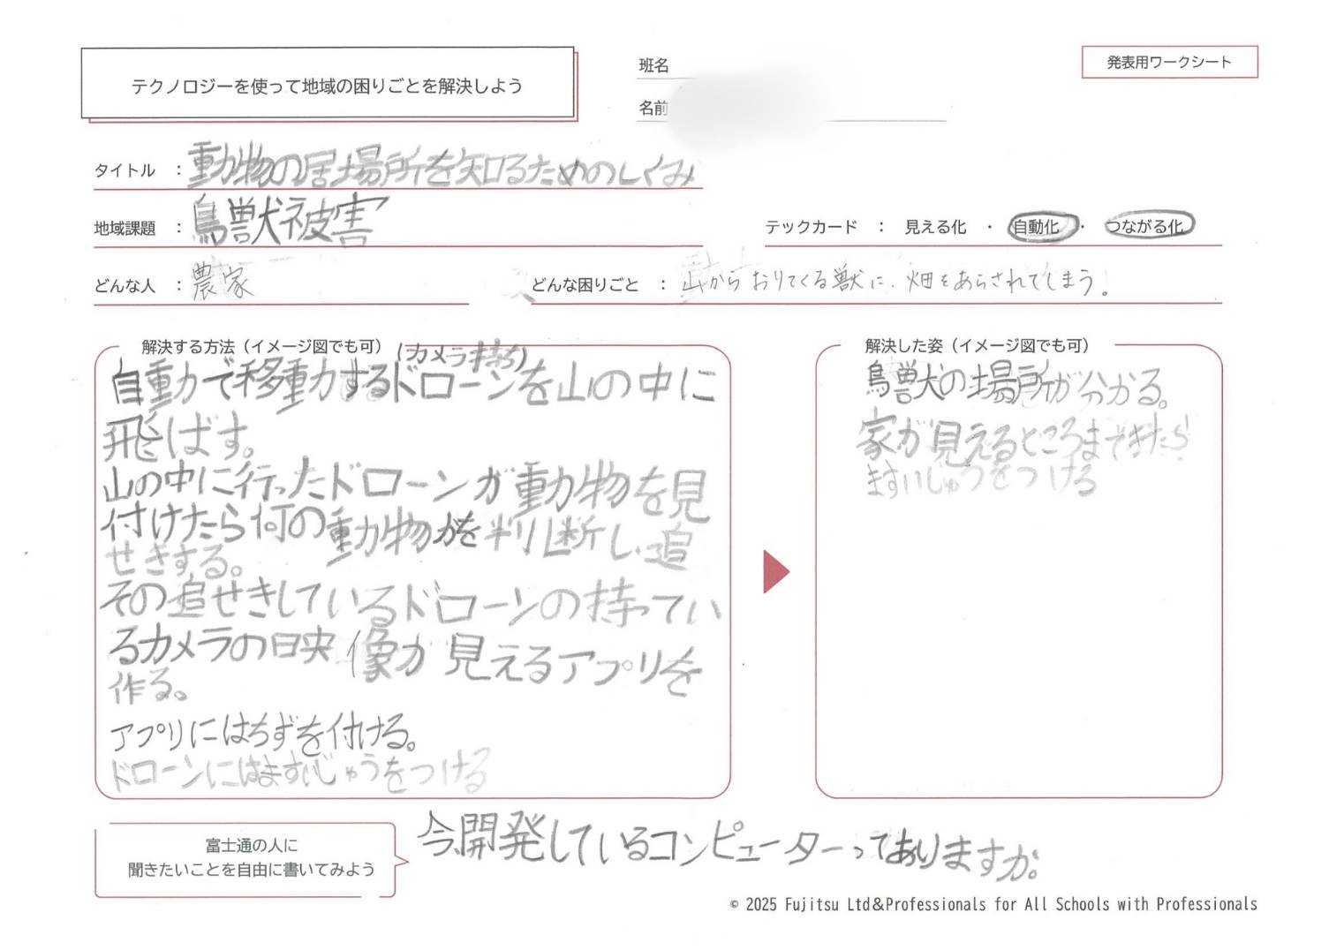Click the どんな困りごと answer line
Screen dimensions: 1344x950
pyautogui.click(x=892, y=283)
